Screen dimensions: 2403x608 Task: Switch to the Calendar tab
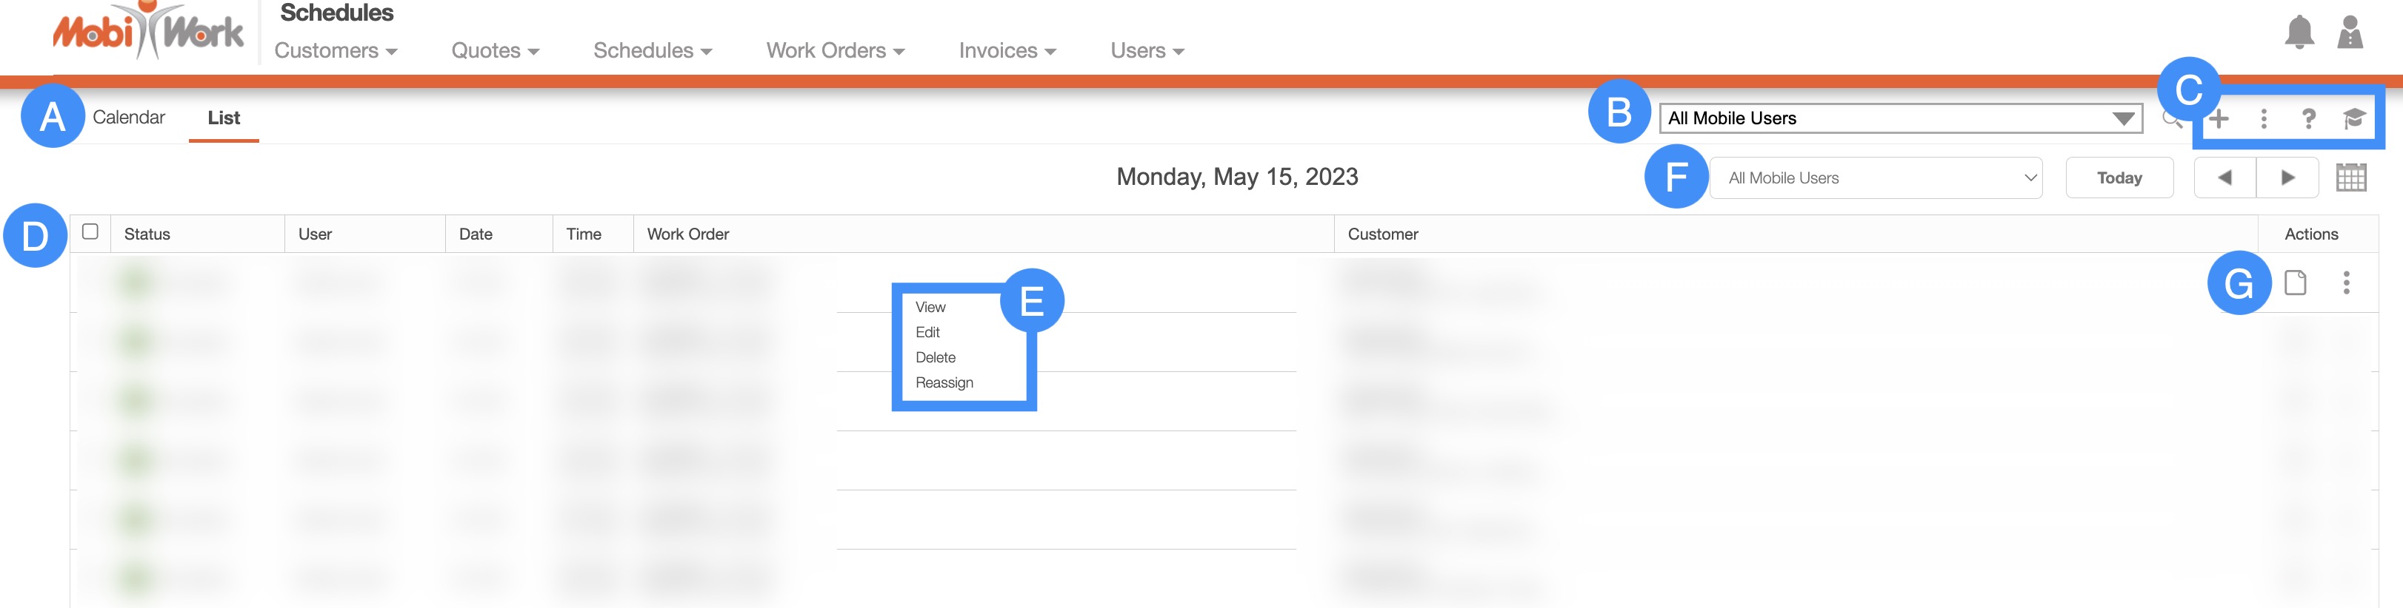pos(129,118)
